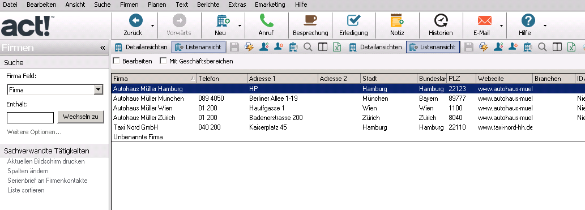The height and width of the screenshot is (210, 585).
Task: Click the Zurück back arrow icon
Action: tap(135, 20)
